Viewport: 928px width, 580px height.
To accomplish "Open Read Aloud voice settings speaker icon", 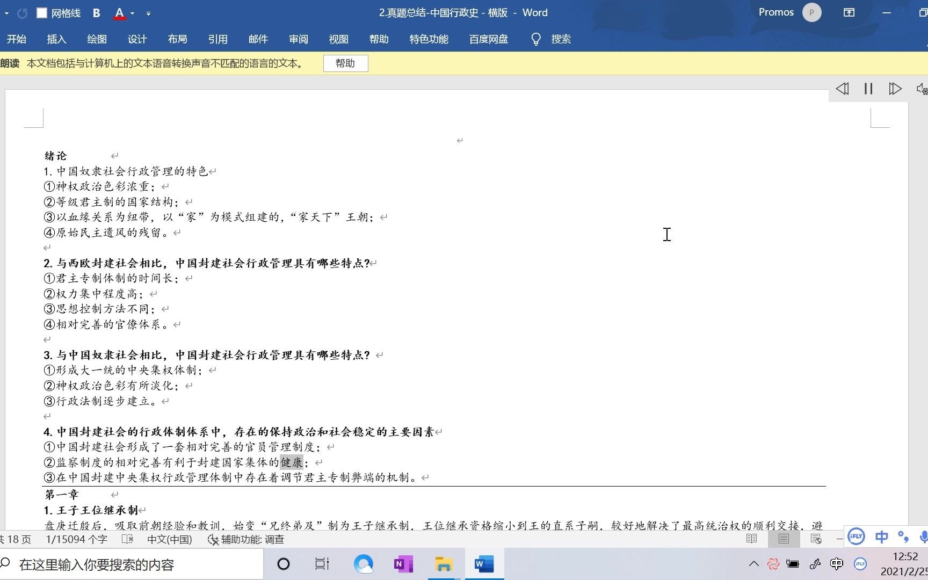I will point(922,89).
